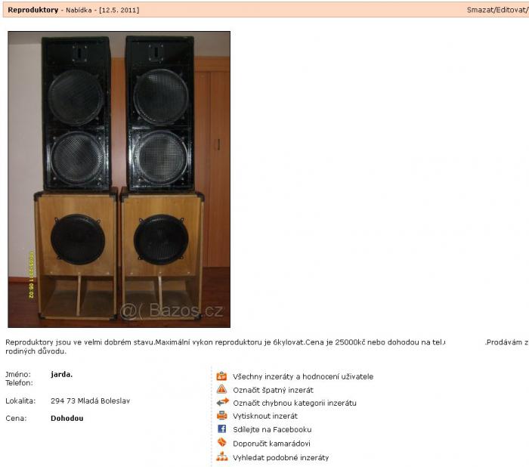
Task: Open the 'Vytisknout inzerát' text link
Action: (x=265, y=416)
